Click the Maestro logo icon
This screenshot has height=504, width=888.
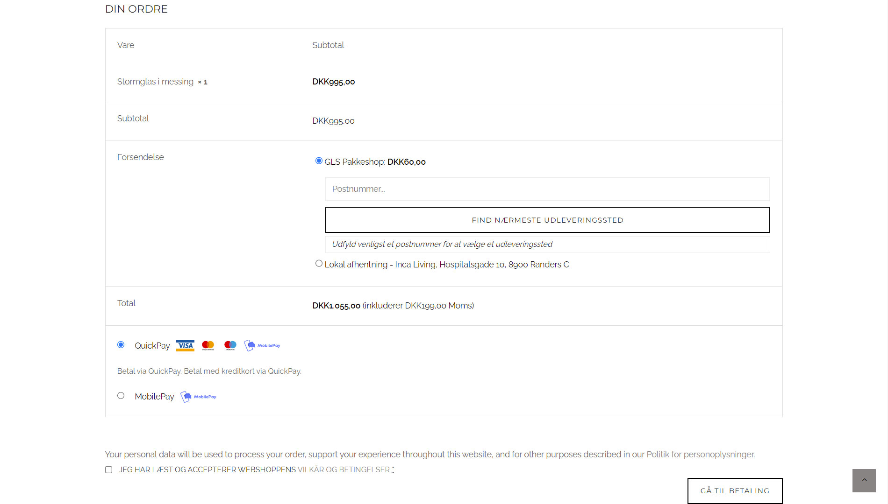230,345
